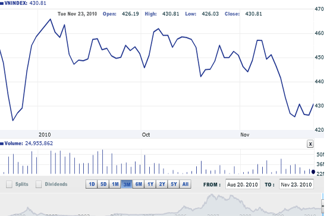Click the Volume: 24,955,862 label
This screenshot has width=327, height=216.
pyautogui.click(x=29, y=144)
